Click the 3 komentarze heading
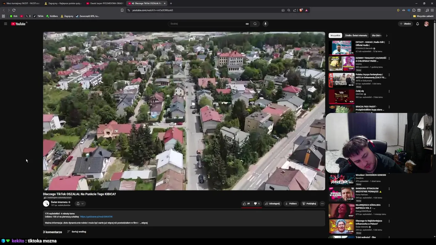Image resolution: width=436 pixels, height=245 pixels. click(x=52, y=232)
